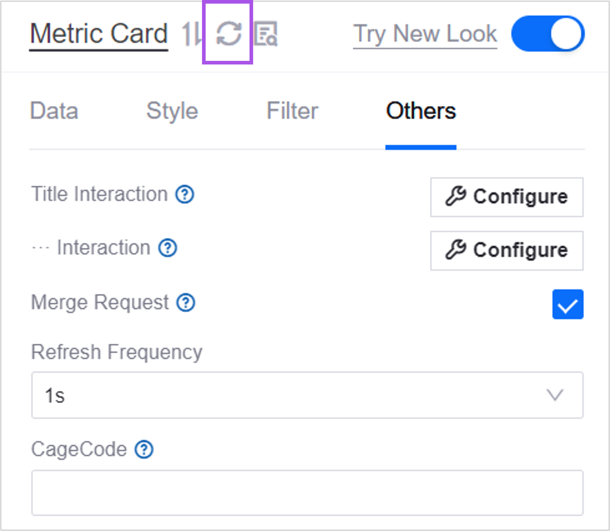Click Configure button for Interaction
The image size is (610, 531).
click(507, 251)
